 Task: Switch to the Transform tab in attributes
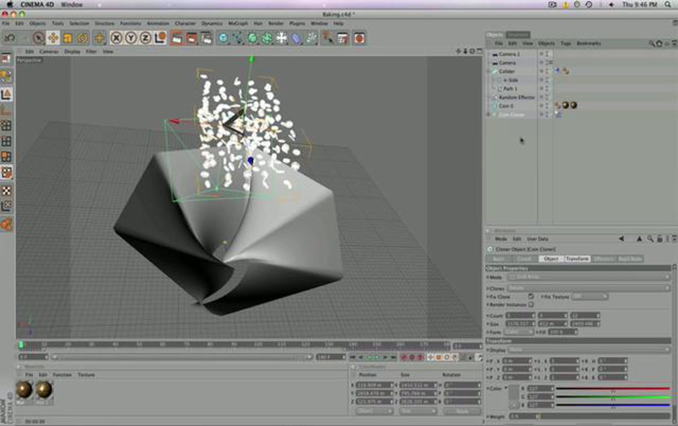click(x=577, y=258)
